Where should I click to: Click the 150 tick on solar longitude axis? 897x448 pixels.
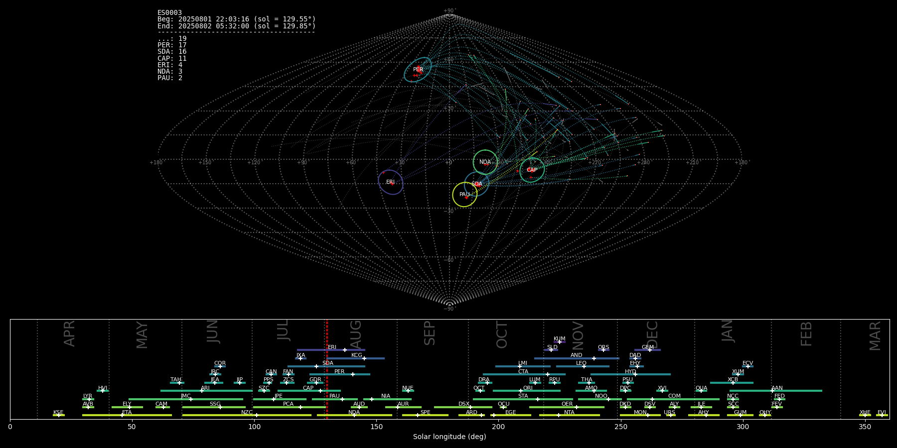376,427
